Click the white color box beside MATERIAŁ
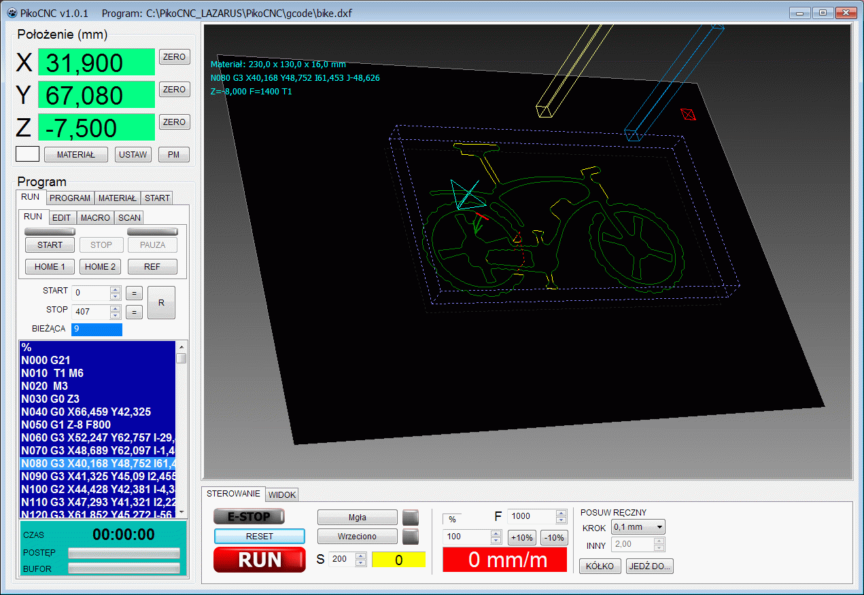Screen dimensions: 864x595 pos(28,154)
